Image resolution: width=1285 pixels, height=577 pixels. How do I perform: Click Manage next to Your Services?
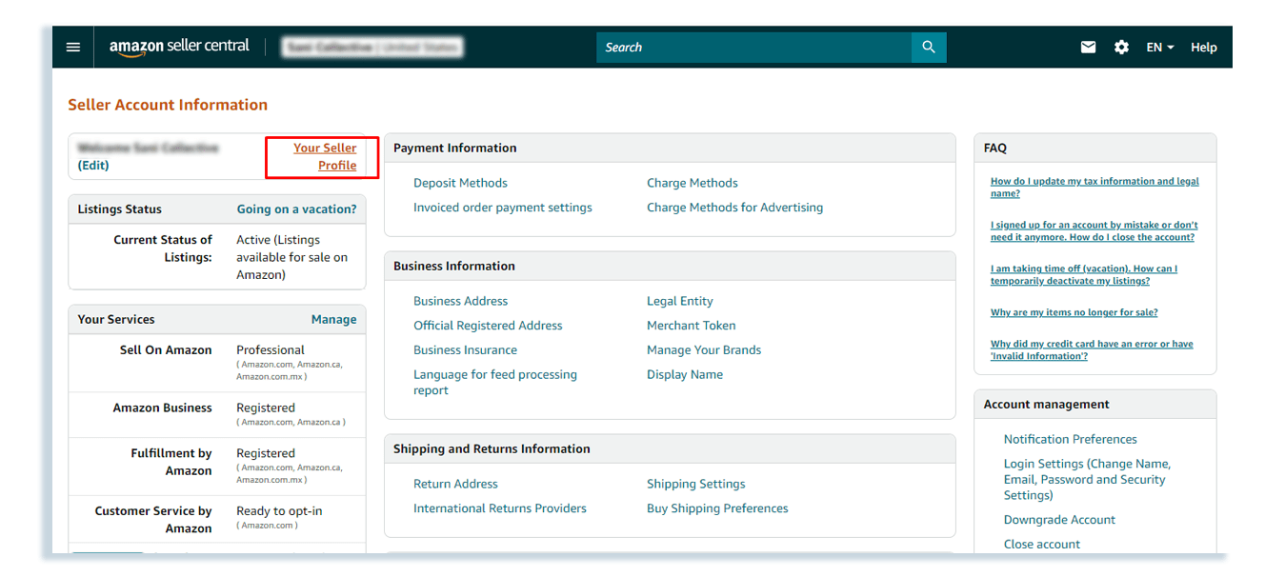pos(333,320)
